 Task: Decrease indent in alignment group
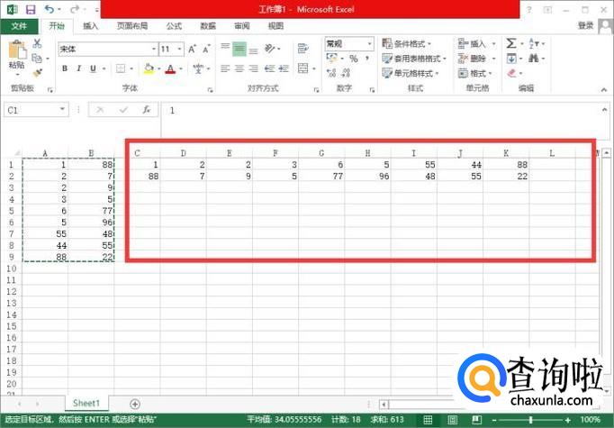(x=269, y=69)
